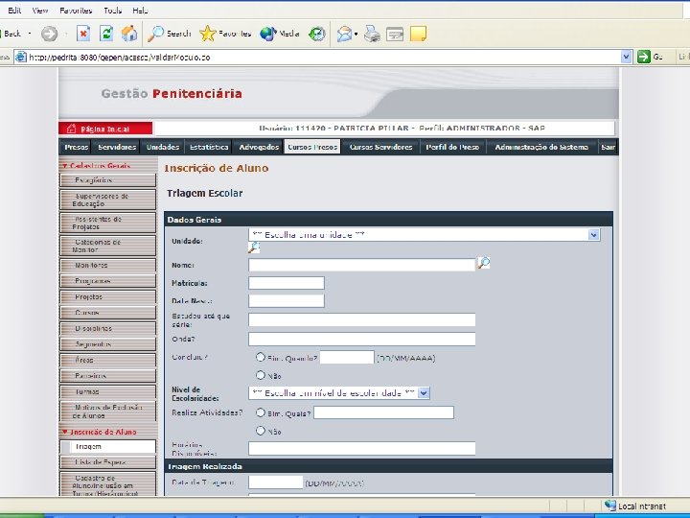Click the Matrícula input field
The height and width of the screenshot is (518, 690).
[x=287, y=283]
